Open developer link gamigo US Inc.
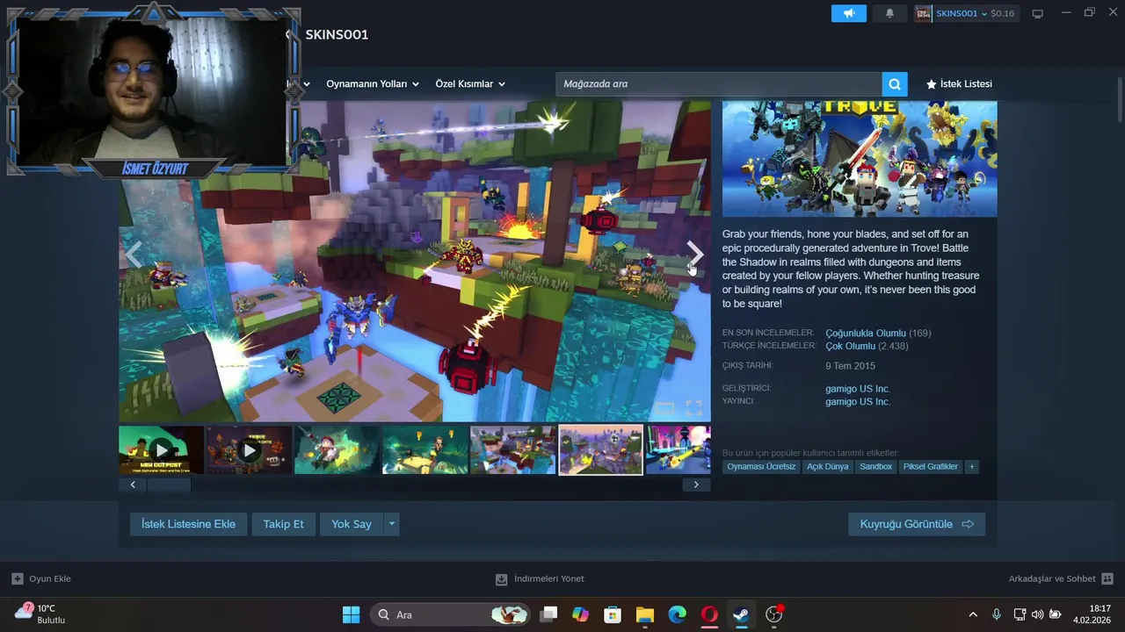This screenshot has width=1125, height=632. [x=857, y=389]
